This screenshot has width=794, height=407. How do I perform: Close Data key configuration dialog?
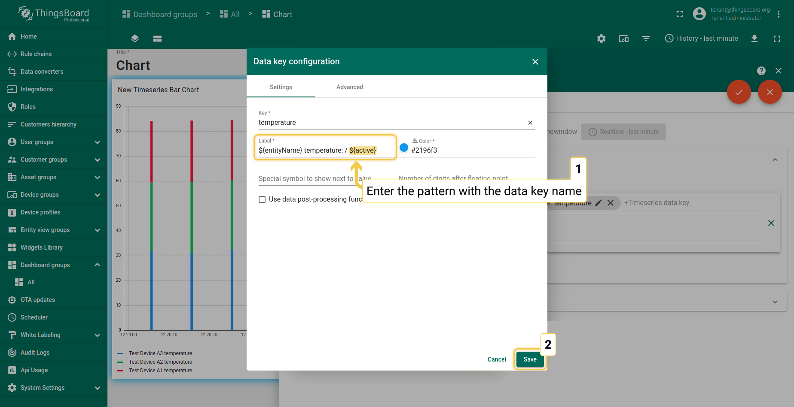coord(535,62)
